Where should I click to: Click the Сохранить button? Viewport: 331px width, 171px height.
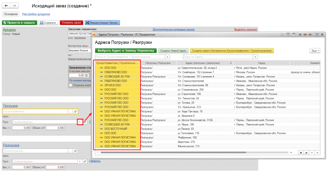48,23
